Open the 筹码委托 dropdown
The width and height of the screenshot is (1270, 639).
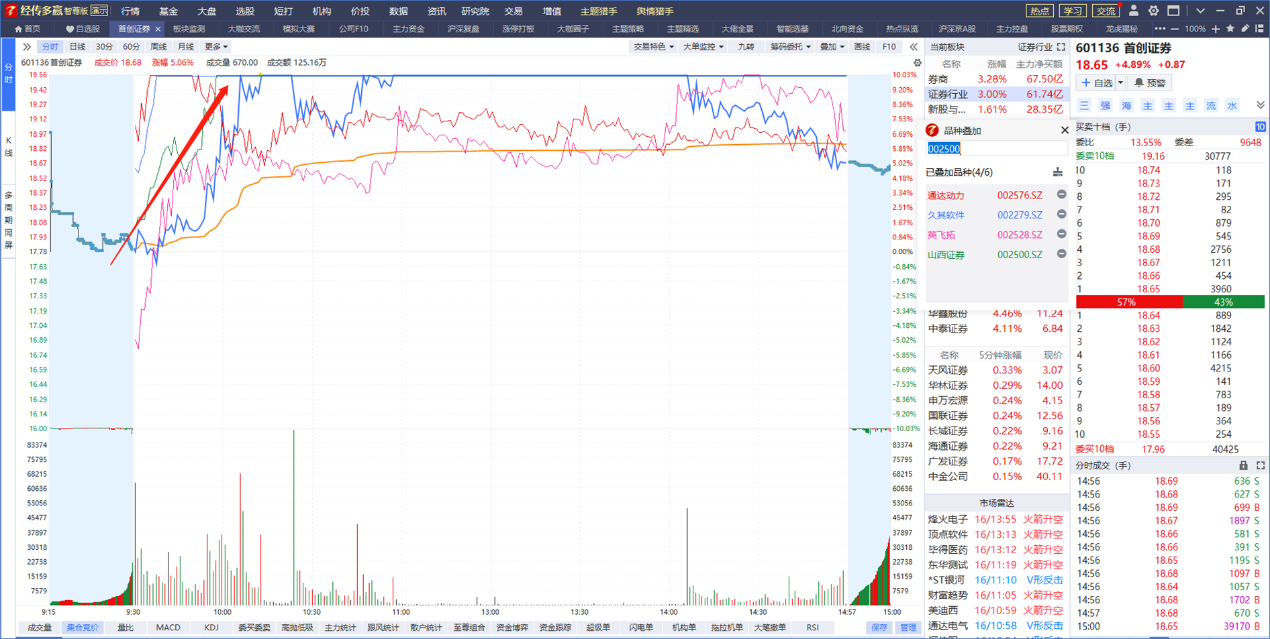pos(791,47)
